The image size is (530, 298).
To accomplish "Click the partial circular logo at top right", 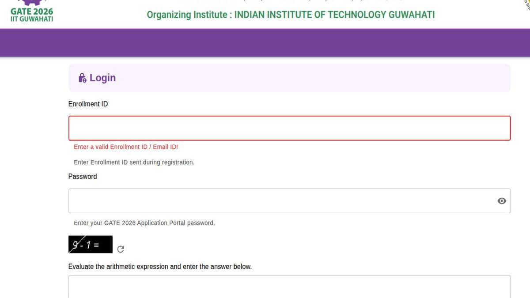I will click(x=525, y=4).
